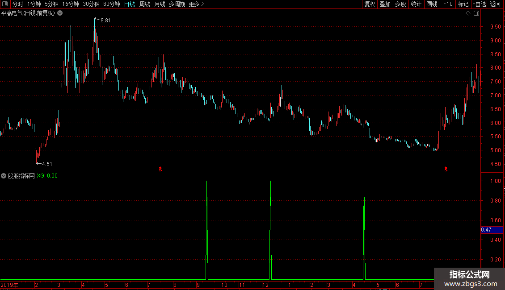Click the diamond icon above the price axis

click(468, 13)
